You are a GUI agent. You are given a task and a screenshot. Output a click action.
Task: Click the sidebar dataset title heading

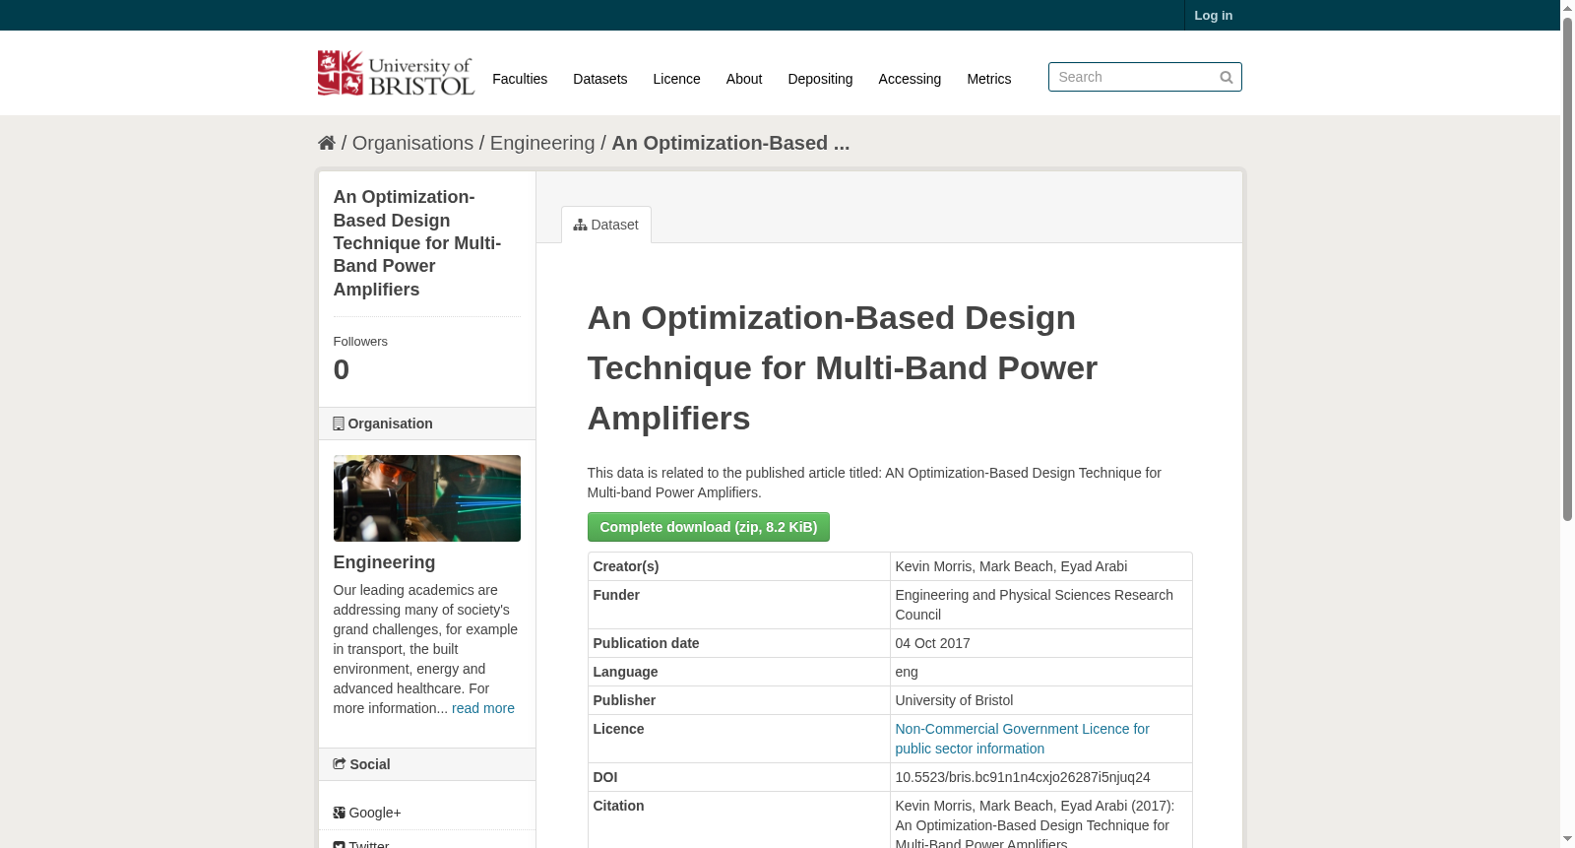tap(417, 243)
